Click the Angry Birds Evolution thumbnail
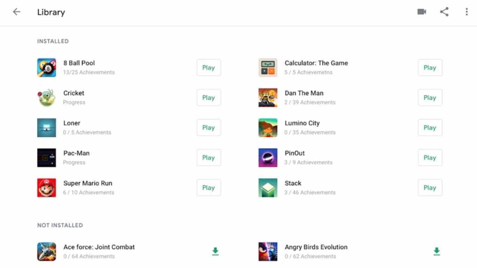Viewport: 477px width, 268px height. (x=268, y=251)
